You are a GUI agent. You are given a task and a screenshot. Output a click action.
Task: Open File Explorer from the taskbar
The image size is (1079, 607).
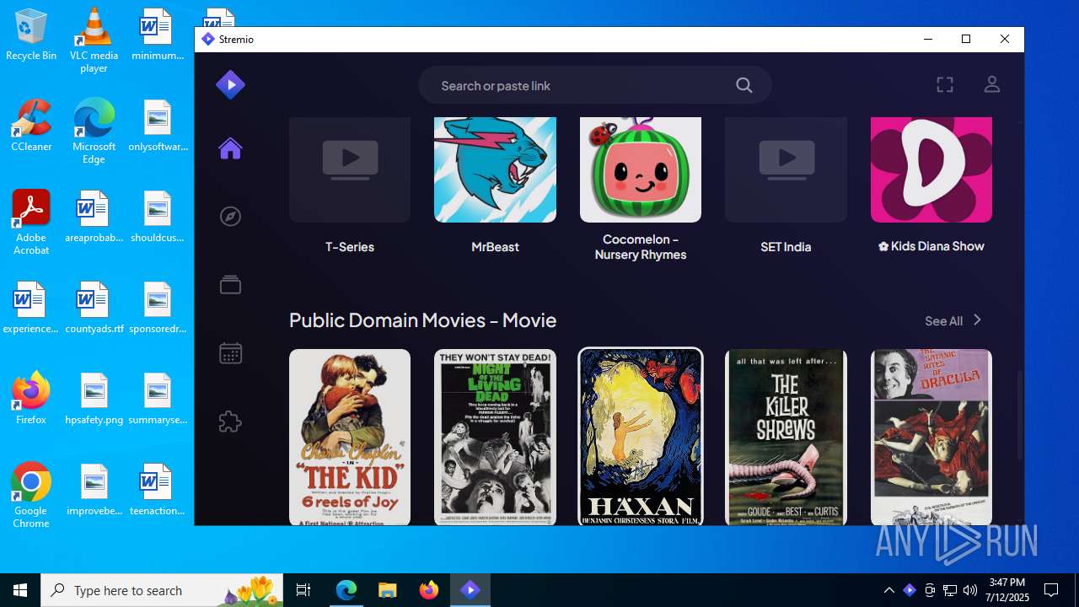click(x=387, y=590)
